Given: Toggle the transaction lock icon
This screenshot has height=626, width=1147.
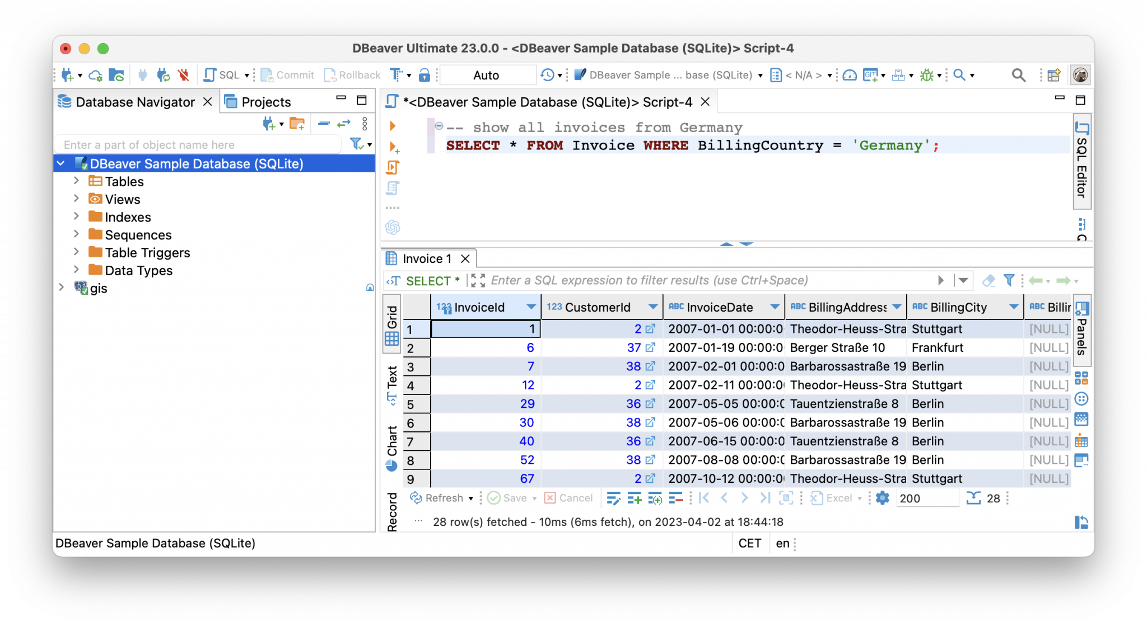Looking at the screenshot, I should point(425,74).
